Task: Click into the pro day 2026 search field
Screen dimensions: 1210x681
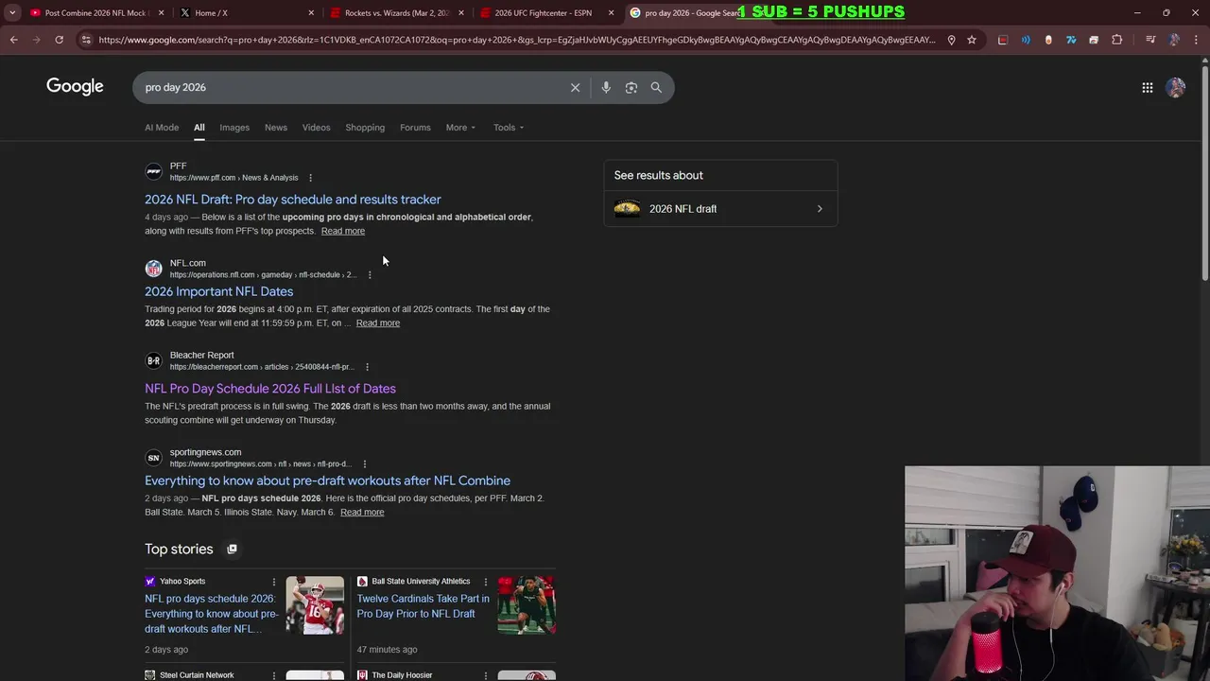Action: click(350, 87)
